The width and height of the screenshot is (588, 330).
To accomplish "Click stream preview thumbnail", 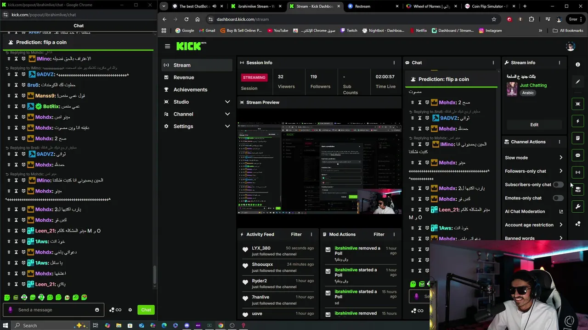I will 319,168.
